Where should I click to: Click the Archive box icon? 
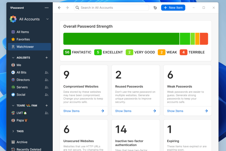pyautogui.click(x=13, y=142)
